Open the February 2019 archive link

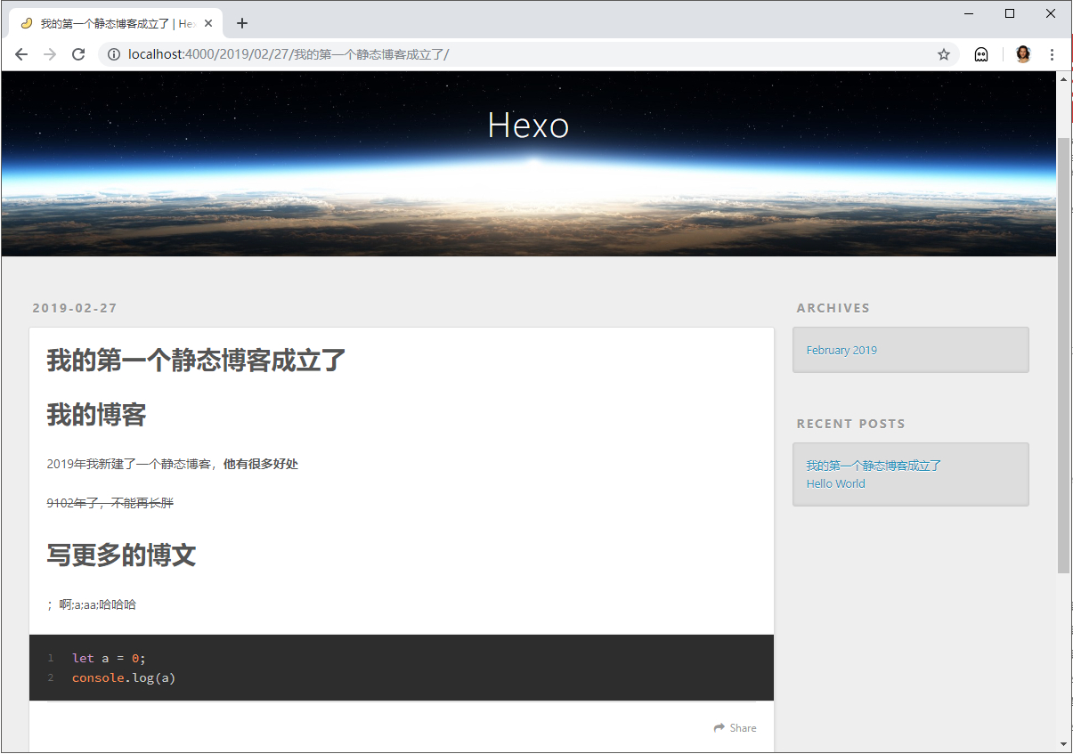tap(841, 350)
